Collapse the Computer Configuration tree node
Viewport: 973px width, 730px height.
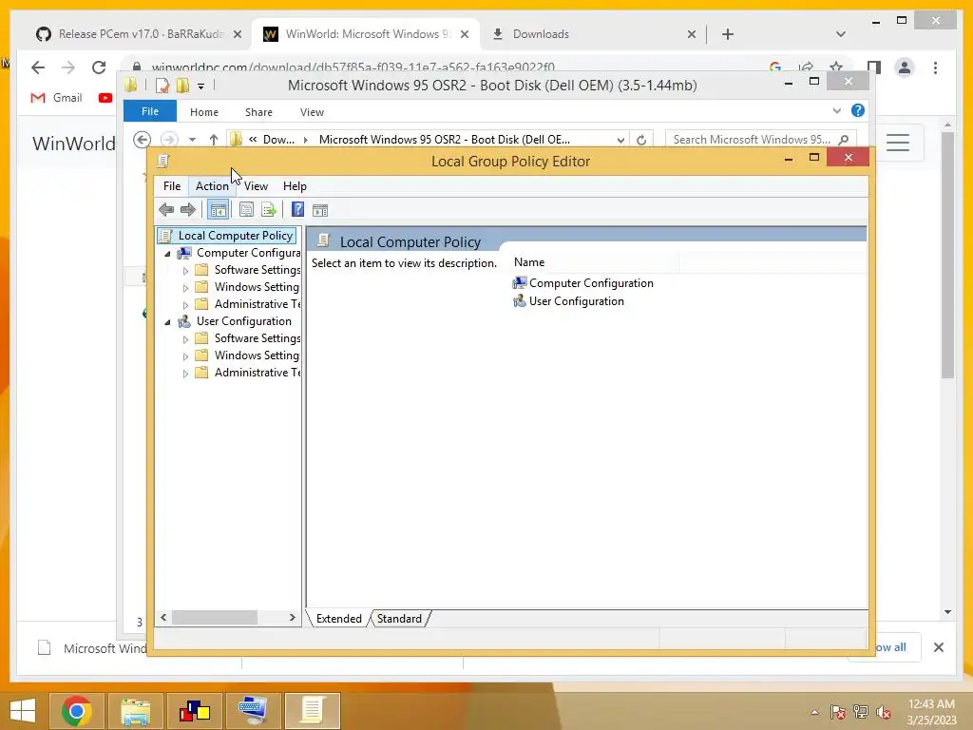(167, 253)
